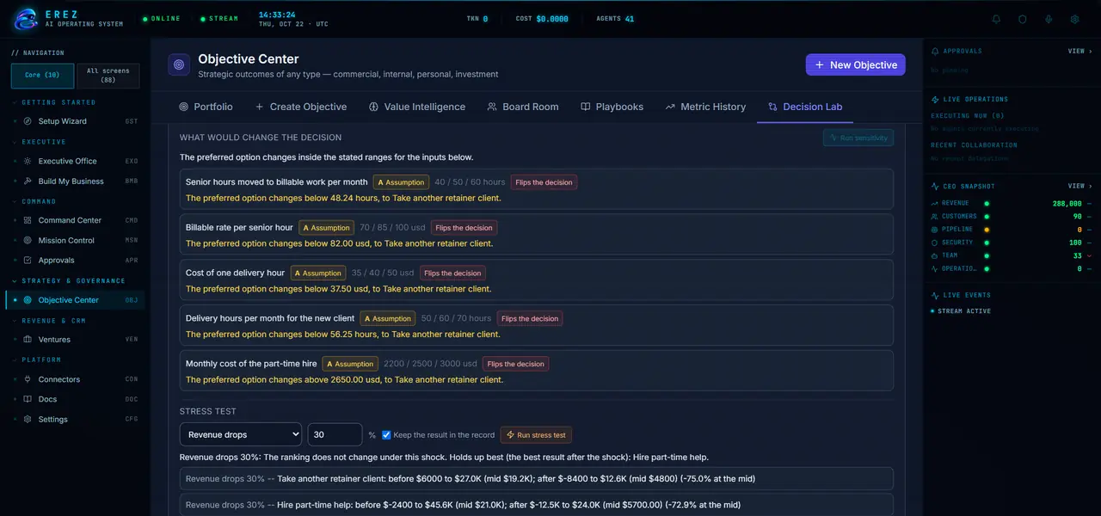Open Mission Control in sidebar
The height and width of the screenshot is (516, 1101).
(x=75, y=241)
